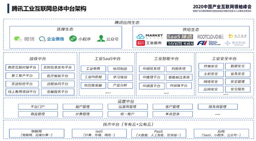The image size is (256, 141).
Task: Click the 计费管理 box
Action: [83, 114]
